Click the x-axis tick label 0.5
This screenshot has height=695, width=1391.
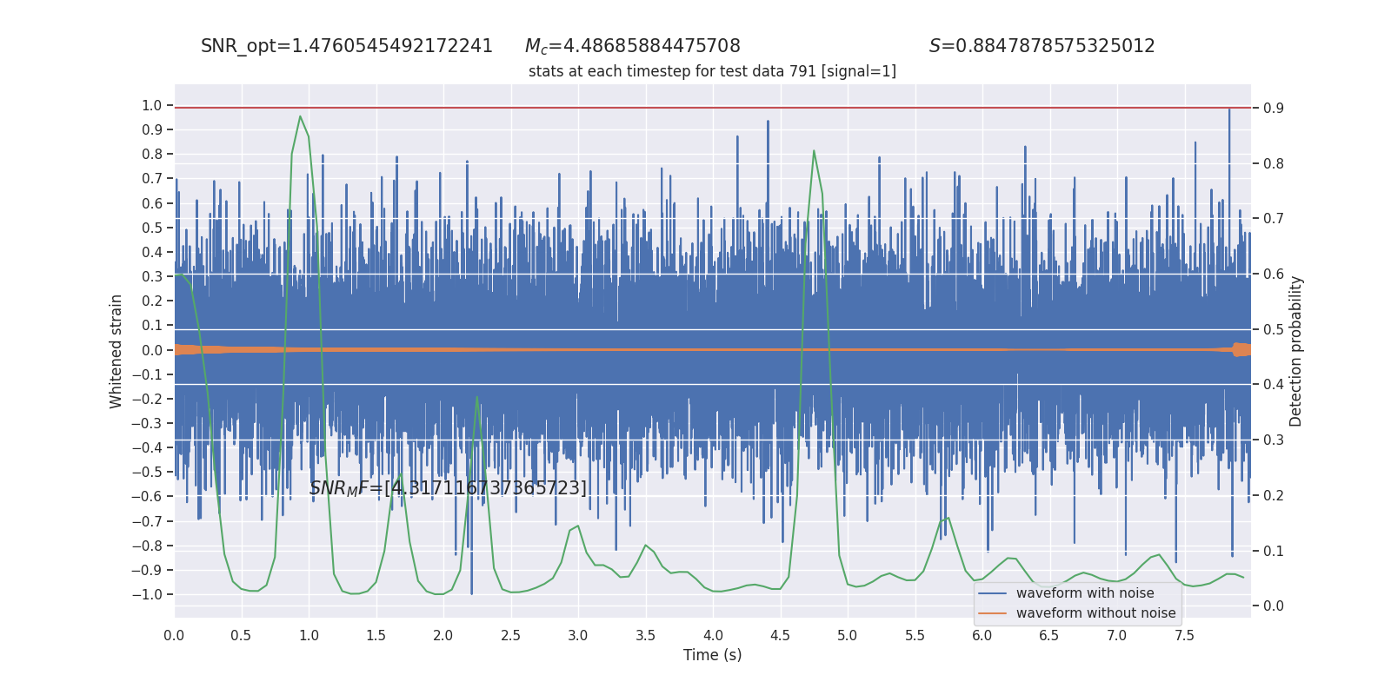click(241, 636)
